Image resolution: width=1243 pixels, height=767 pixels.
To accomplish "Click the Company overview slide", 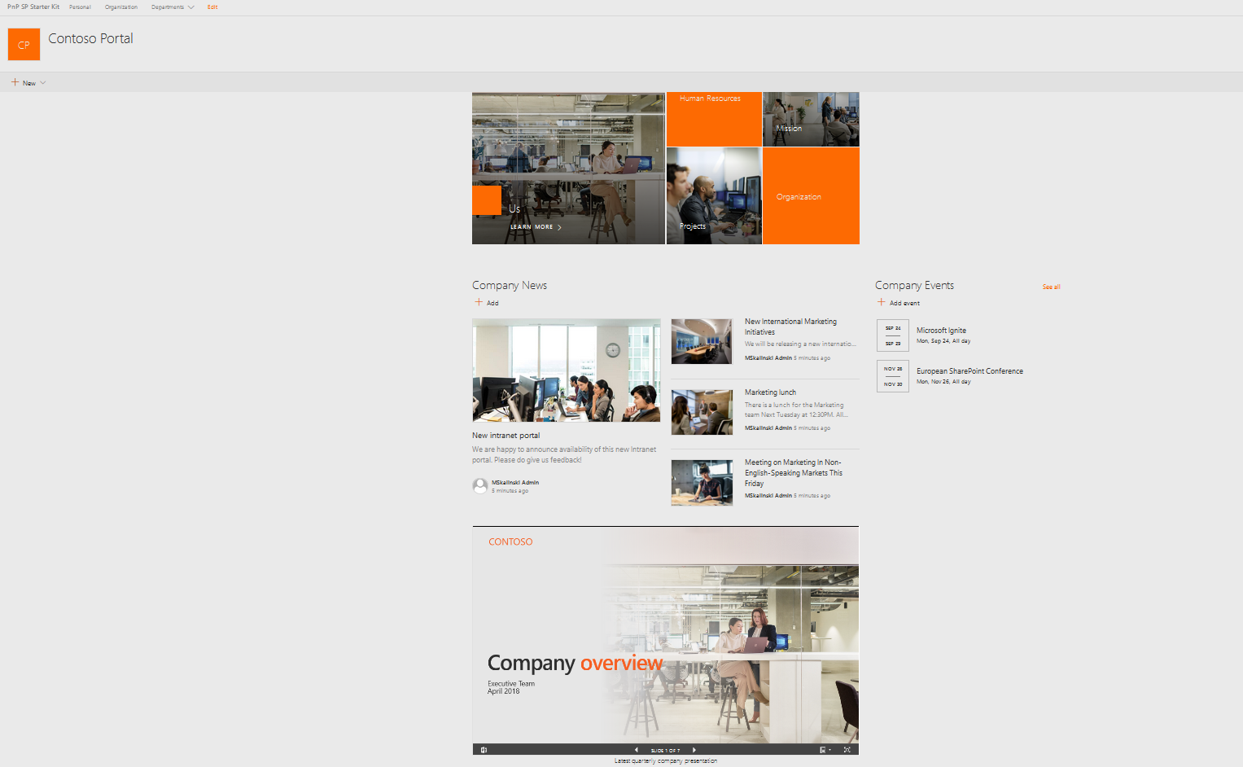I will (x=665, y=635).
